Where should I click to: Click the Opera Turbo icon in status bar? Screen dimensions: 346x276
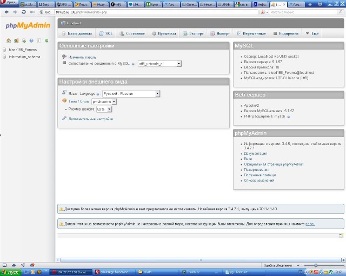[32, 265]
